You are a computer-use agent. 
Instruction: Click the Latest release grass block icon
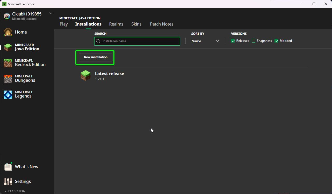pyautogui.click(x=86, y=76)
